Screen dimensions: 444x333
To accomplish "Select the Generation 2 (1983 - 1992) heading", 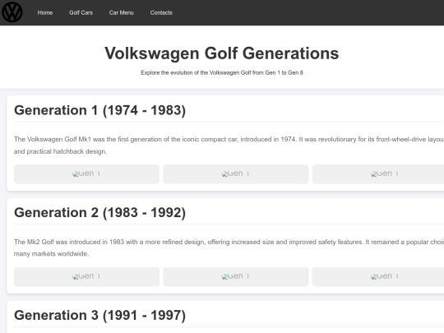I will coord(99,213).
